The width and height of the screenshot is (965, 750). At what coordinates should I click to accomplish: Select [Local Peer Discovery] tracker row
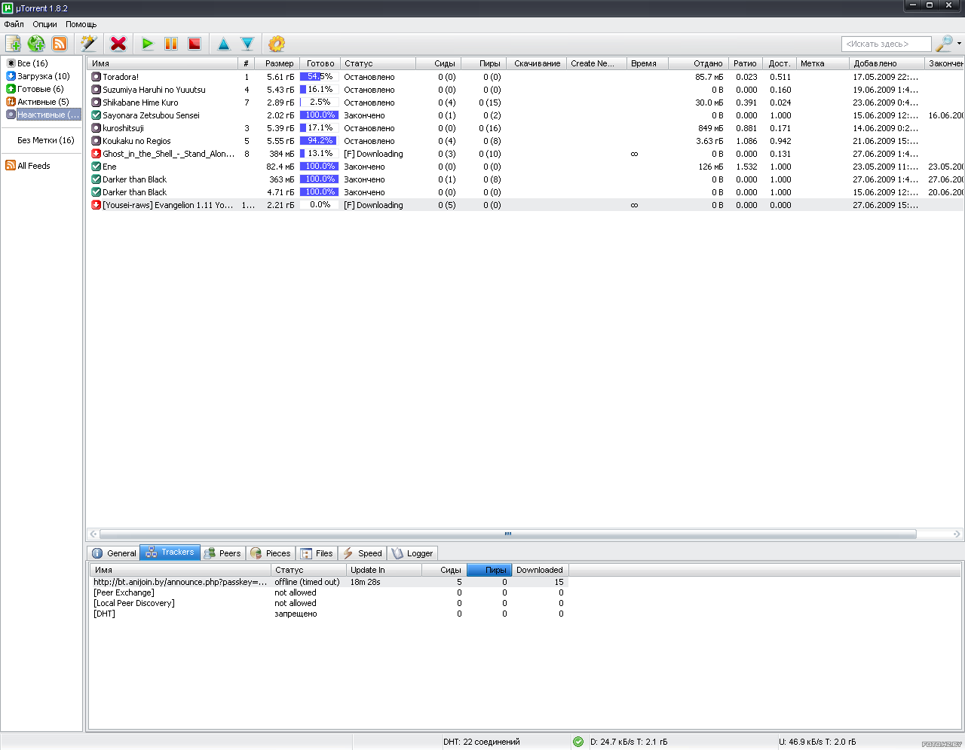pyautogui.click(x=329, y=603)
